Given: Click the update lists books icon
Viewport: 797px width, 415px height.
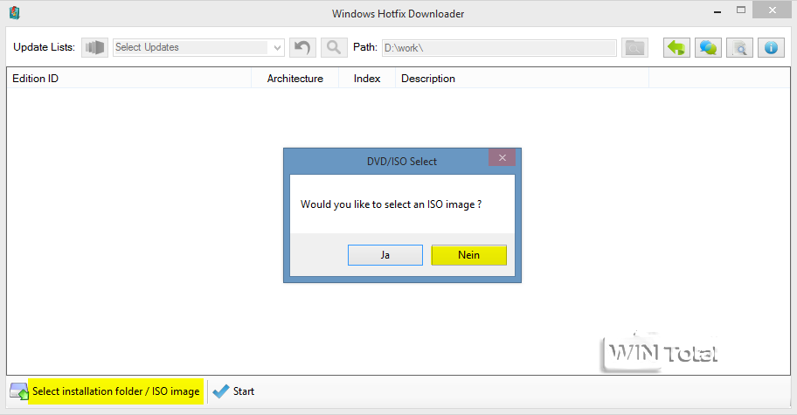Looking at the screenshot, I should 94,48.
